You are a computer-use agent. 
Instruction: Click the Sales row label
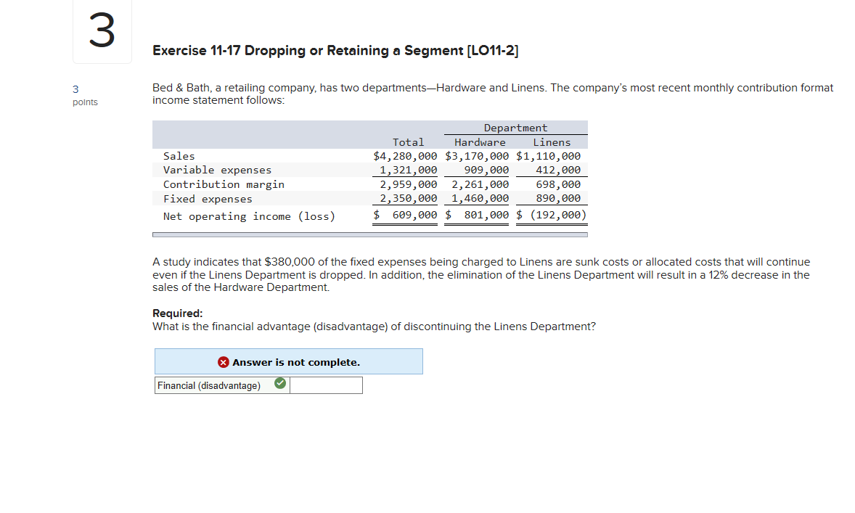tap(179, 155)
